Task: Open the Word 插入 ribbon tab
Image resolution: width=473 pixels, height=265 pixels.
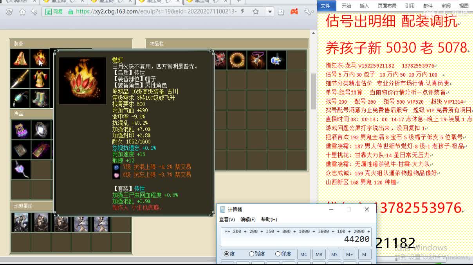Action: (364, 6)
